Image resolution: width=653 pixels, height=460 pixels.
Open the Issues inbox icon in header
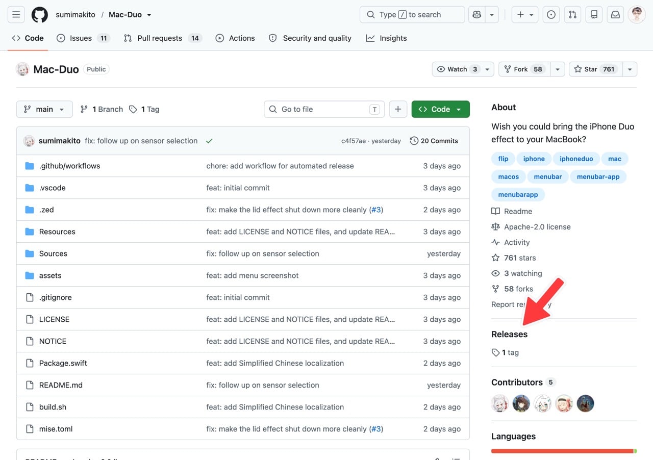tap(551, 15)
